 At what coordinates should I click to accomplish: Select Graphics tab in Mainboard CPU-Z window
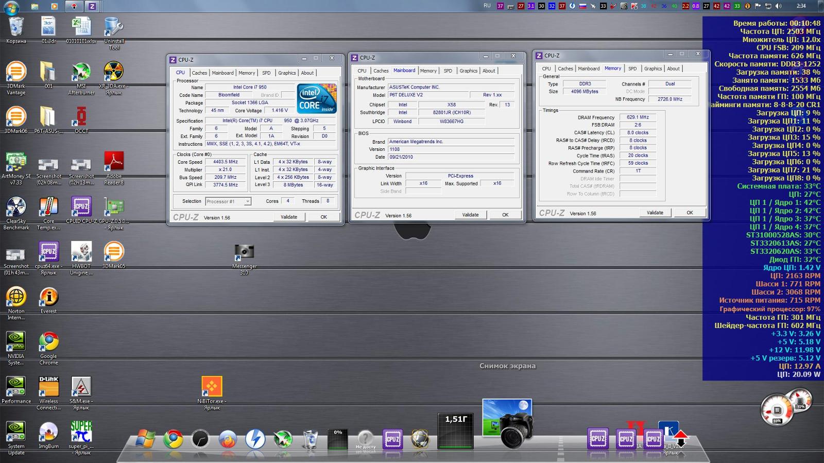468,71
